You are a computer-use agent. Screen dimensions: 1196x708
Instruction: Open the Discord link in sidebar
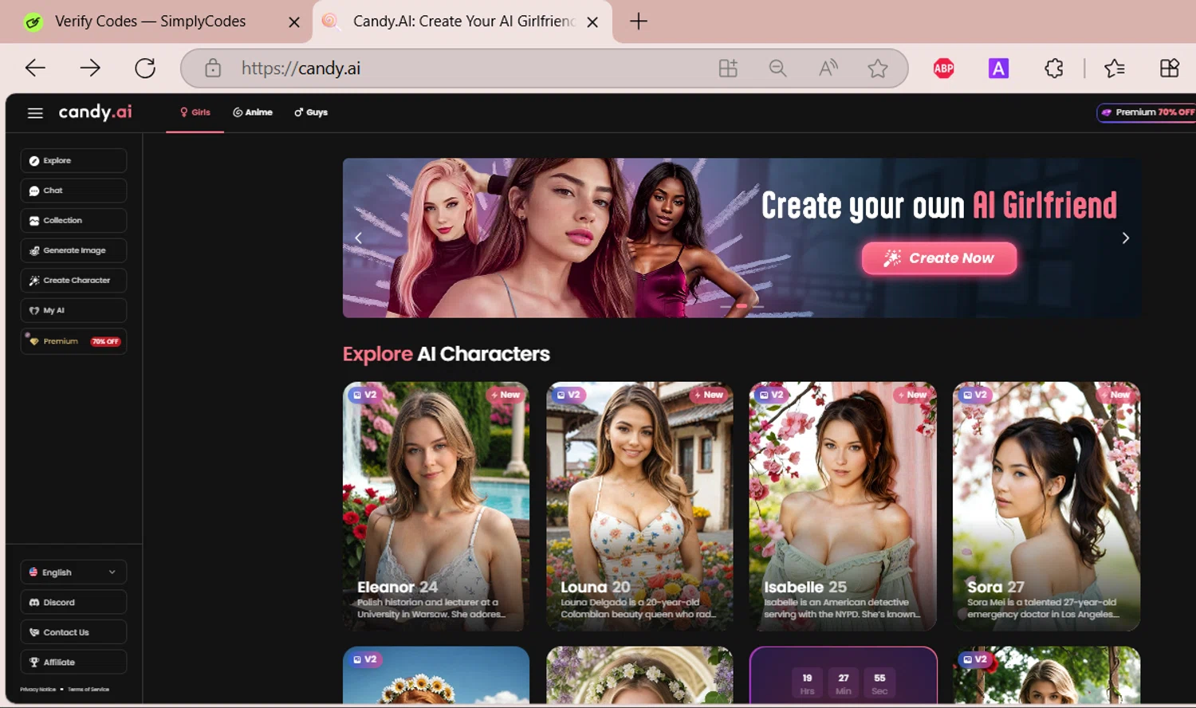coord(73,602)
